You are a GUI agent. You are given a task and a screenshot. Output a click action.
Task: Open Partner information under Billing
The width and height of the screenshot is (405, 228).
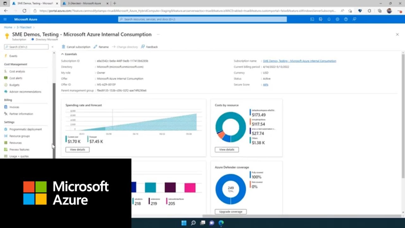coord(21,114)
